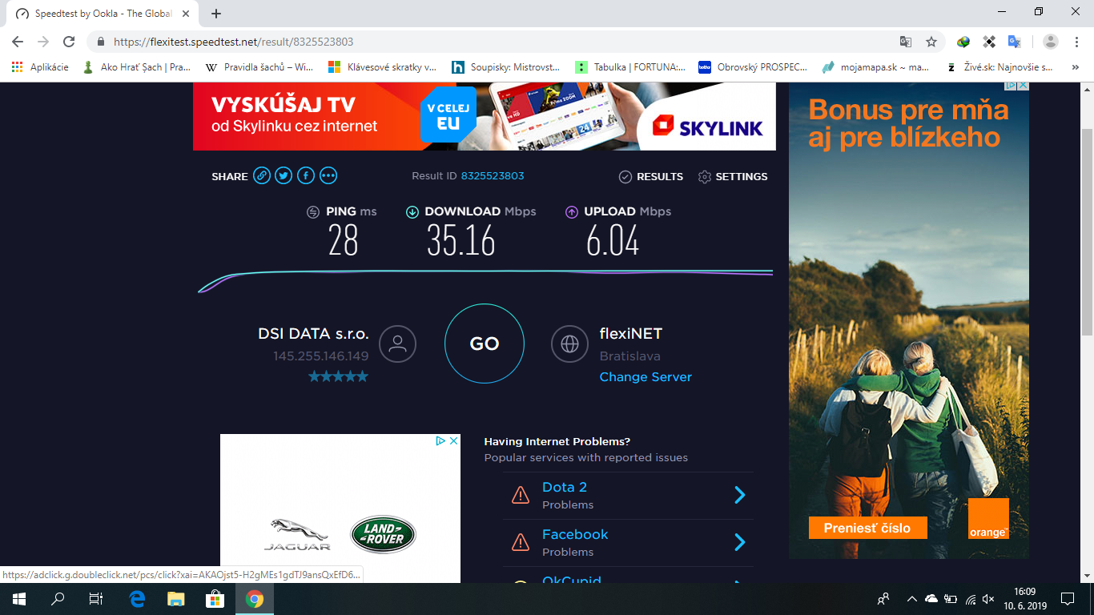Open Microsoft Store from the taskbar
This screenshot has height=615, width=1094.
215,599
